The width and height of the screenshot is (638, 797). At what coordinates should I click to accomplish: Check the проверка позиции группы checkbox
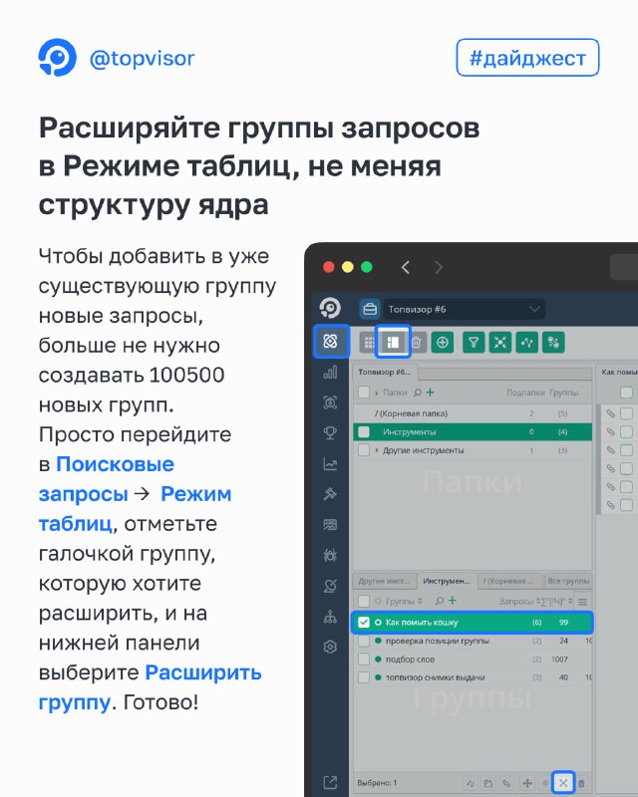pyautogui.click(x=364, y=641)
